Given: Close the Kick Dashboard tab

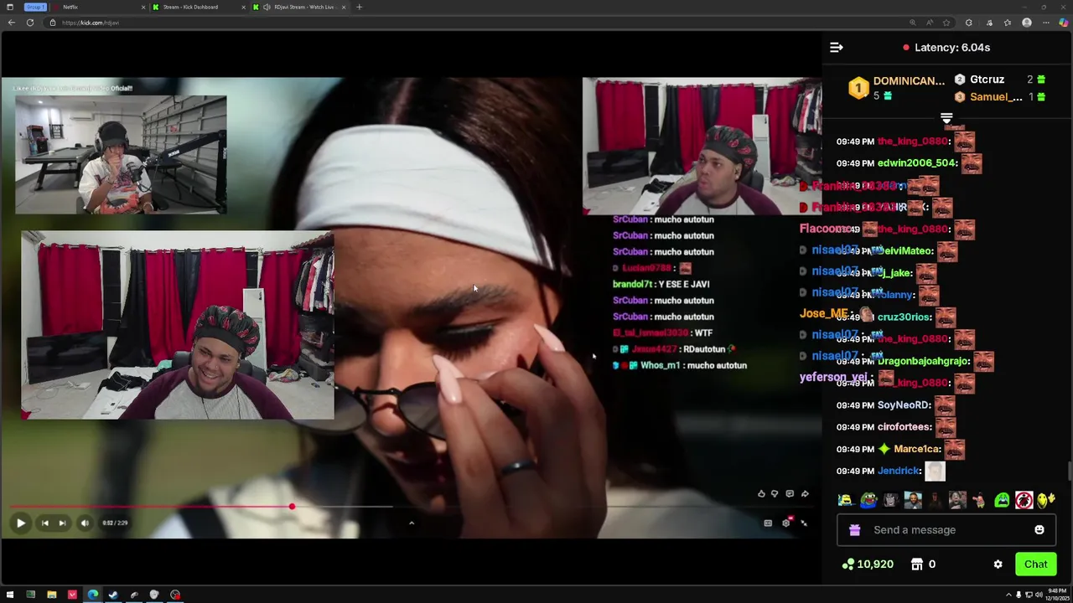Looking at the screenshot, I should (x=244, y=7).
